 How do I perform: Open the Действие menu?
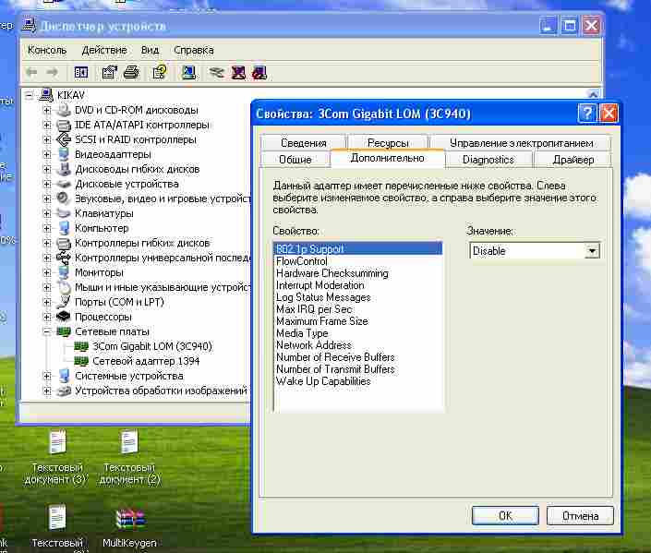[x=104, y=50]
